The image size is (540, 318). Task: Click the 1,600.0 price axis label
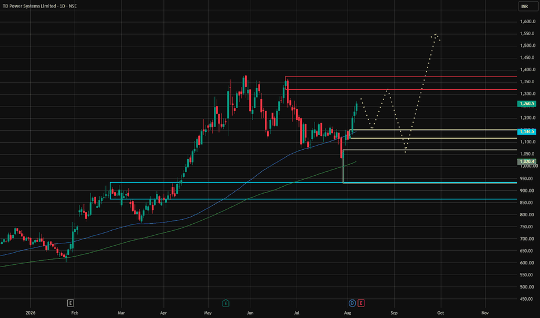tap(528, 21)
